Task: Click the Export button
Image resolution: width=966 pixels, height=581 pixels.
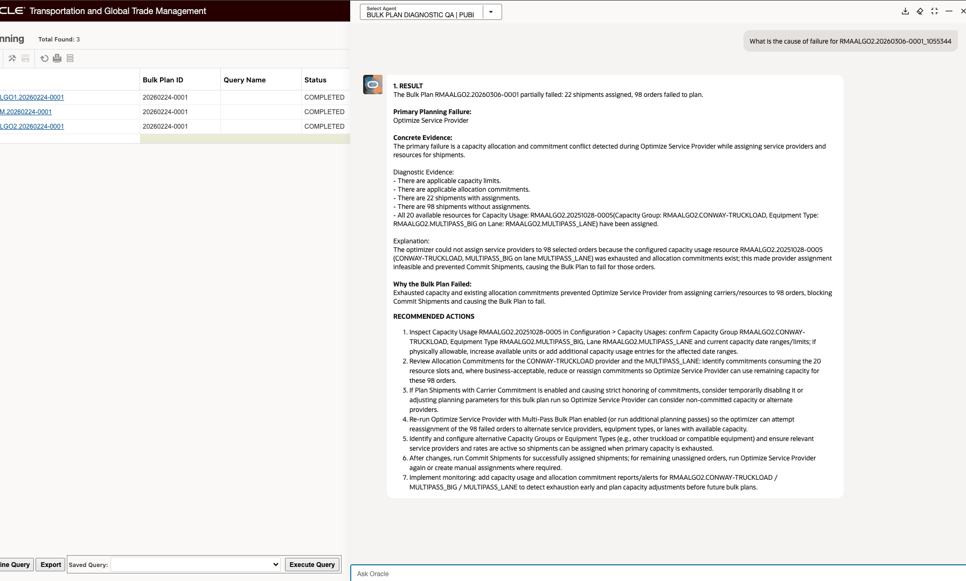Action: 51,564
